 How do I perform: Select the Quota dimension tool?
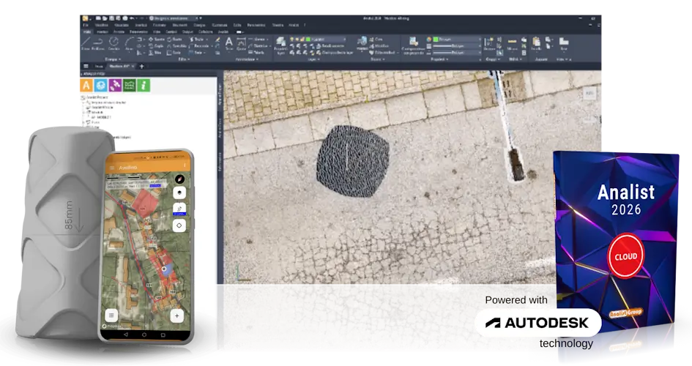click(242, 43)
